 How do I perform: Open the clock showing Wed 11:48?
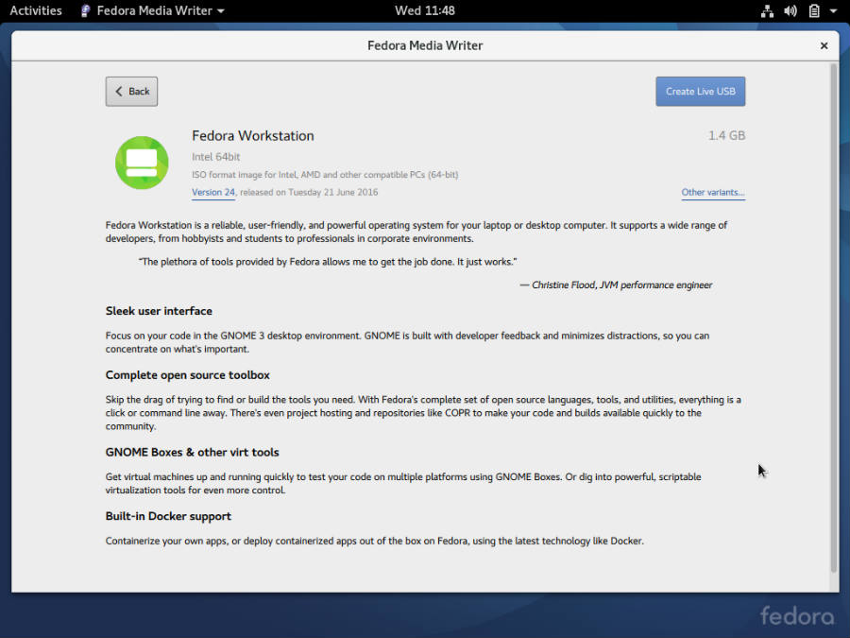point(425,11)
